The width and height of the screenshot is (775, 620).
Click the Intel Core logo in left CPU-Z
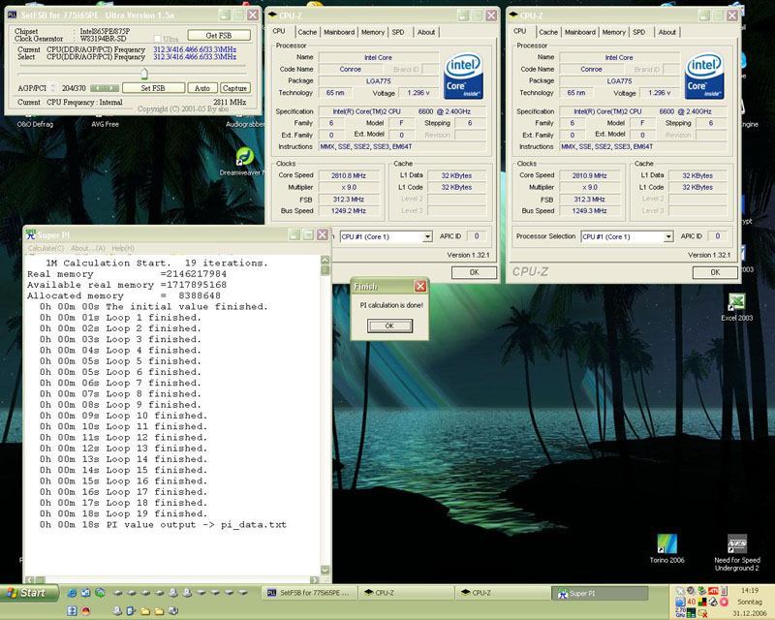(x=463, y=77)
